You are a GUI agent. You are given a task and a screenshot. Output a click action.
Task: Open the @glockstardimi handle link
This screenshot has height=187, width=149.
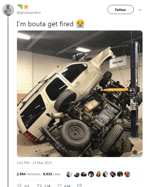point(29,13)
